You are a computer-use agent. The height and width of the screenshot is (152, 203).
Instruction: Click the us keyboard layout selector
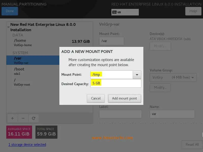click(x=125, y=12)
